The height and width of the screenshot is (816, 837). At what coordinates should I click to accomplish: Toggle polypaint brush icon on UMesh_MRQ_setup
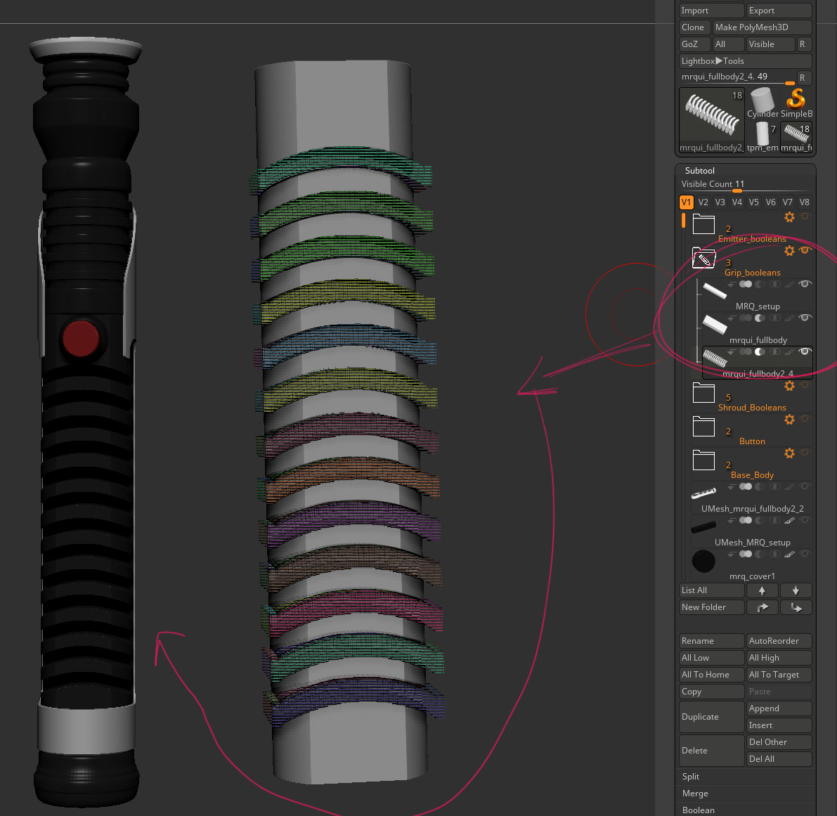[789, 520]
